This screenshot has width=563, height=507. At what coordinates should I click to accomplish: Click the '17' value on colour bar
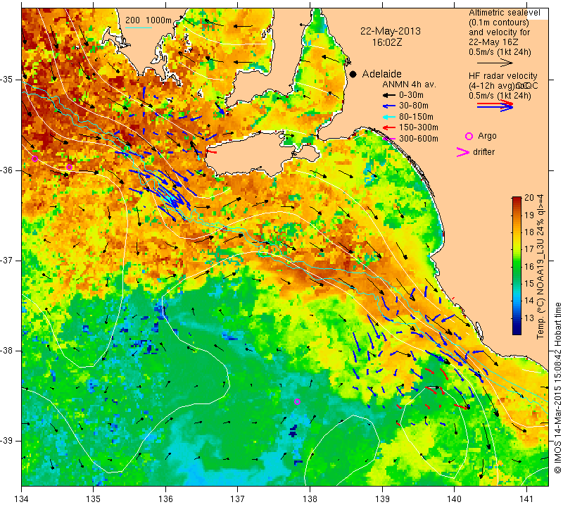click(x=529, y=249)
